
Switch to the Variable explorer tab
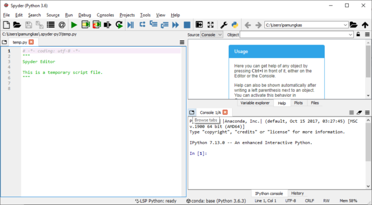(255, 103)
